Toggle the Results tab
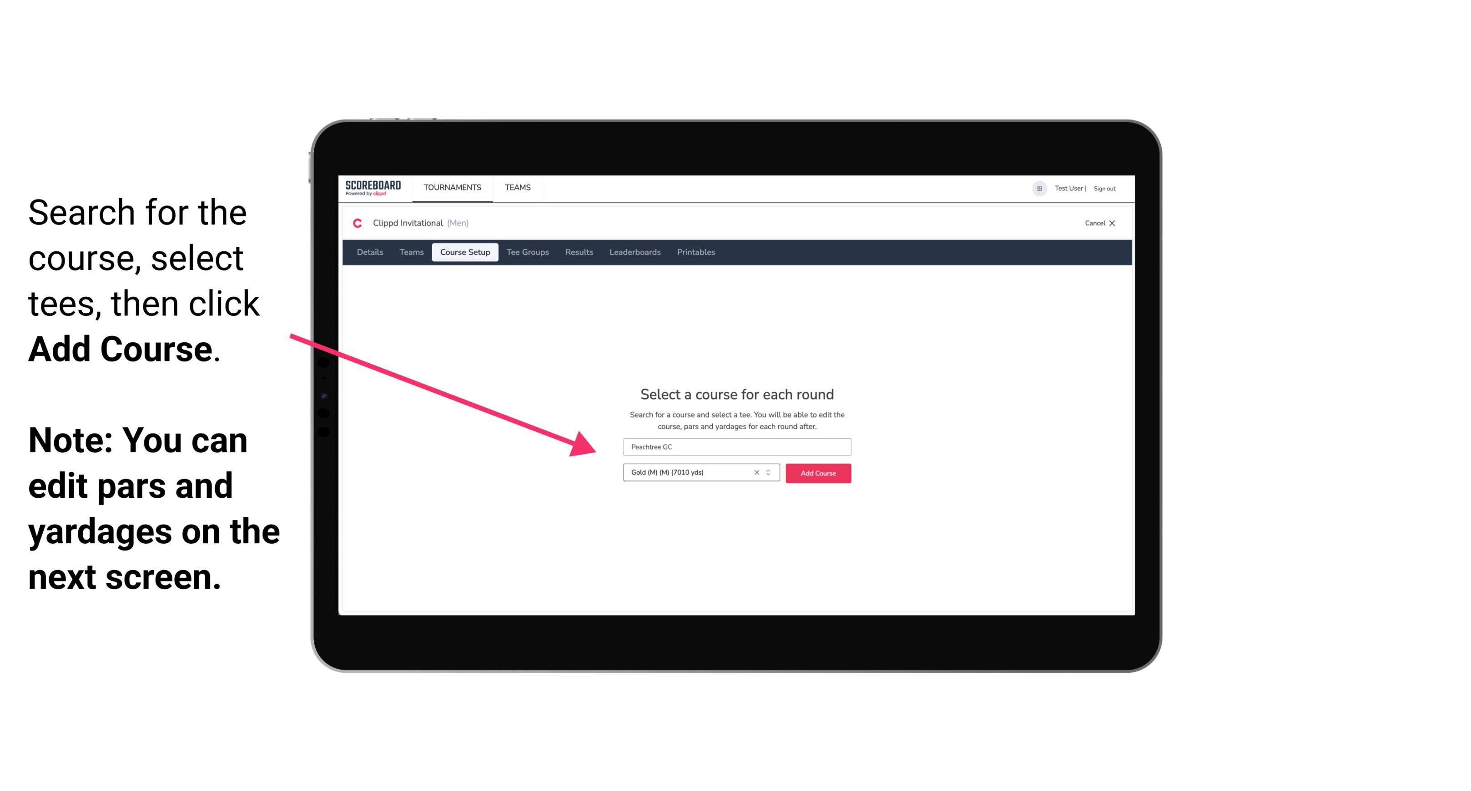Image resolution: width=1471 pixels, height=791 pixels. coord(579,252)
